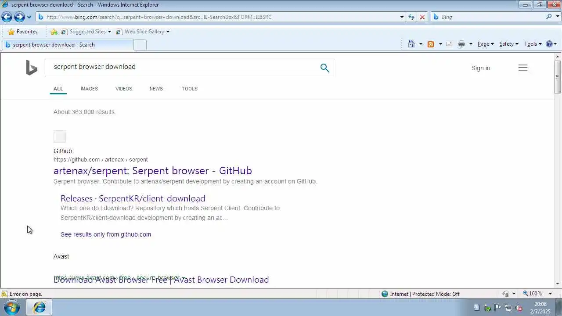Click the Bing logo on the page

pyautogui.click(x=32, y=68)
